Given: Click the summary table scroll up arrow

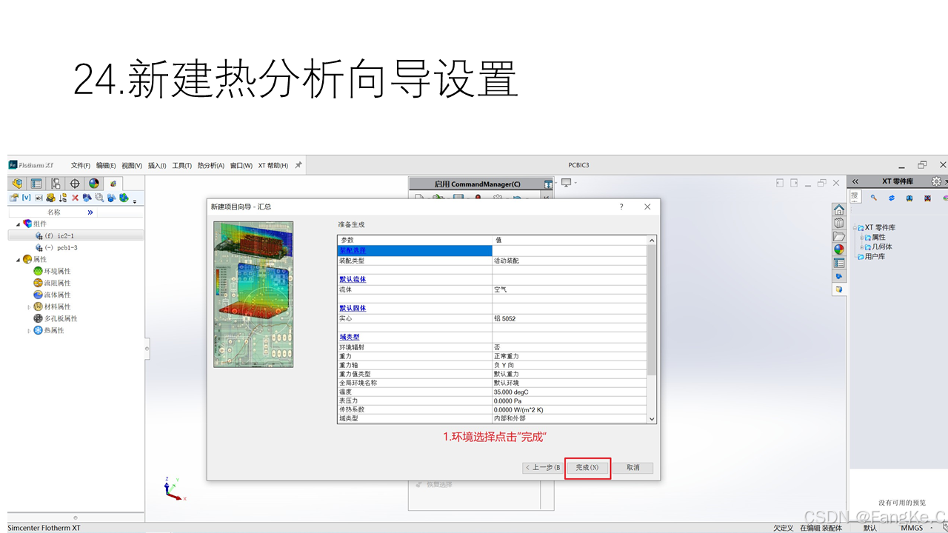Looking at the screenshot, I should pos(652,241).
